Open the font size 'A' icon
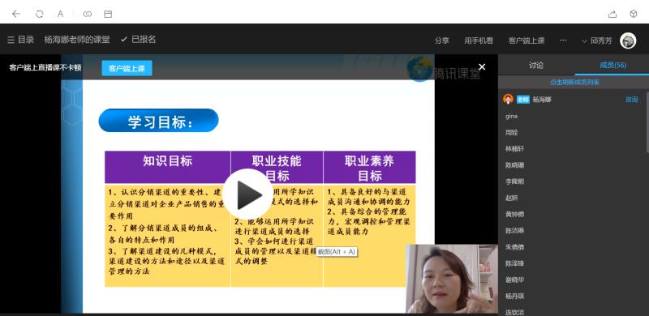Viewport: 649px width, 316px height. tap(60, 14)
